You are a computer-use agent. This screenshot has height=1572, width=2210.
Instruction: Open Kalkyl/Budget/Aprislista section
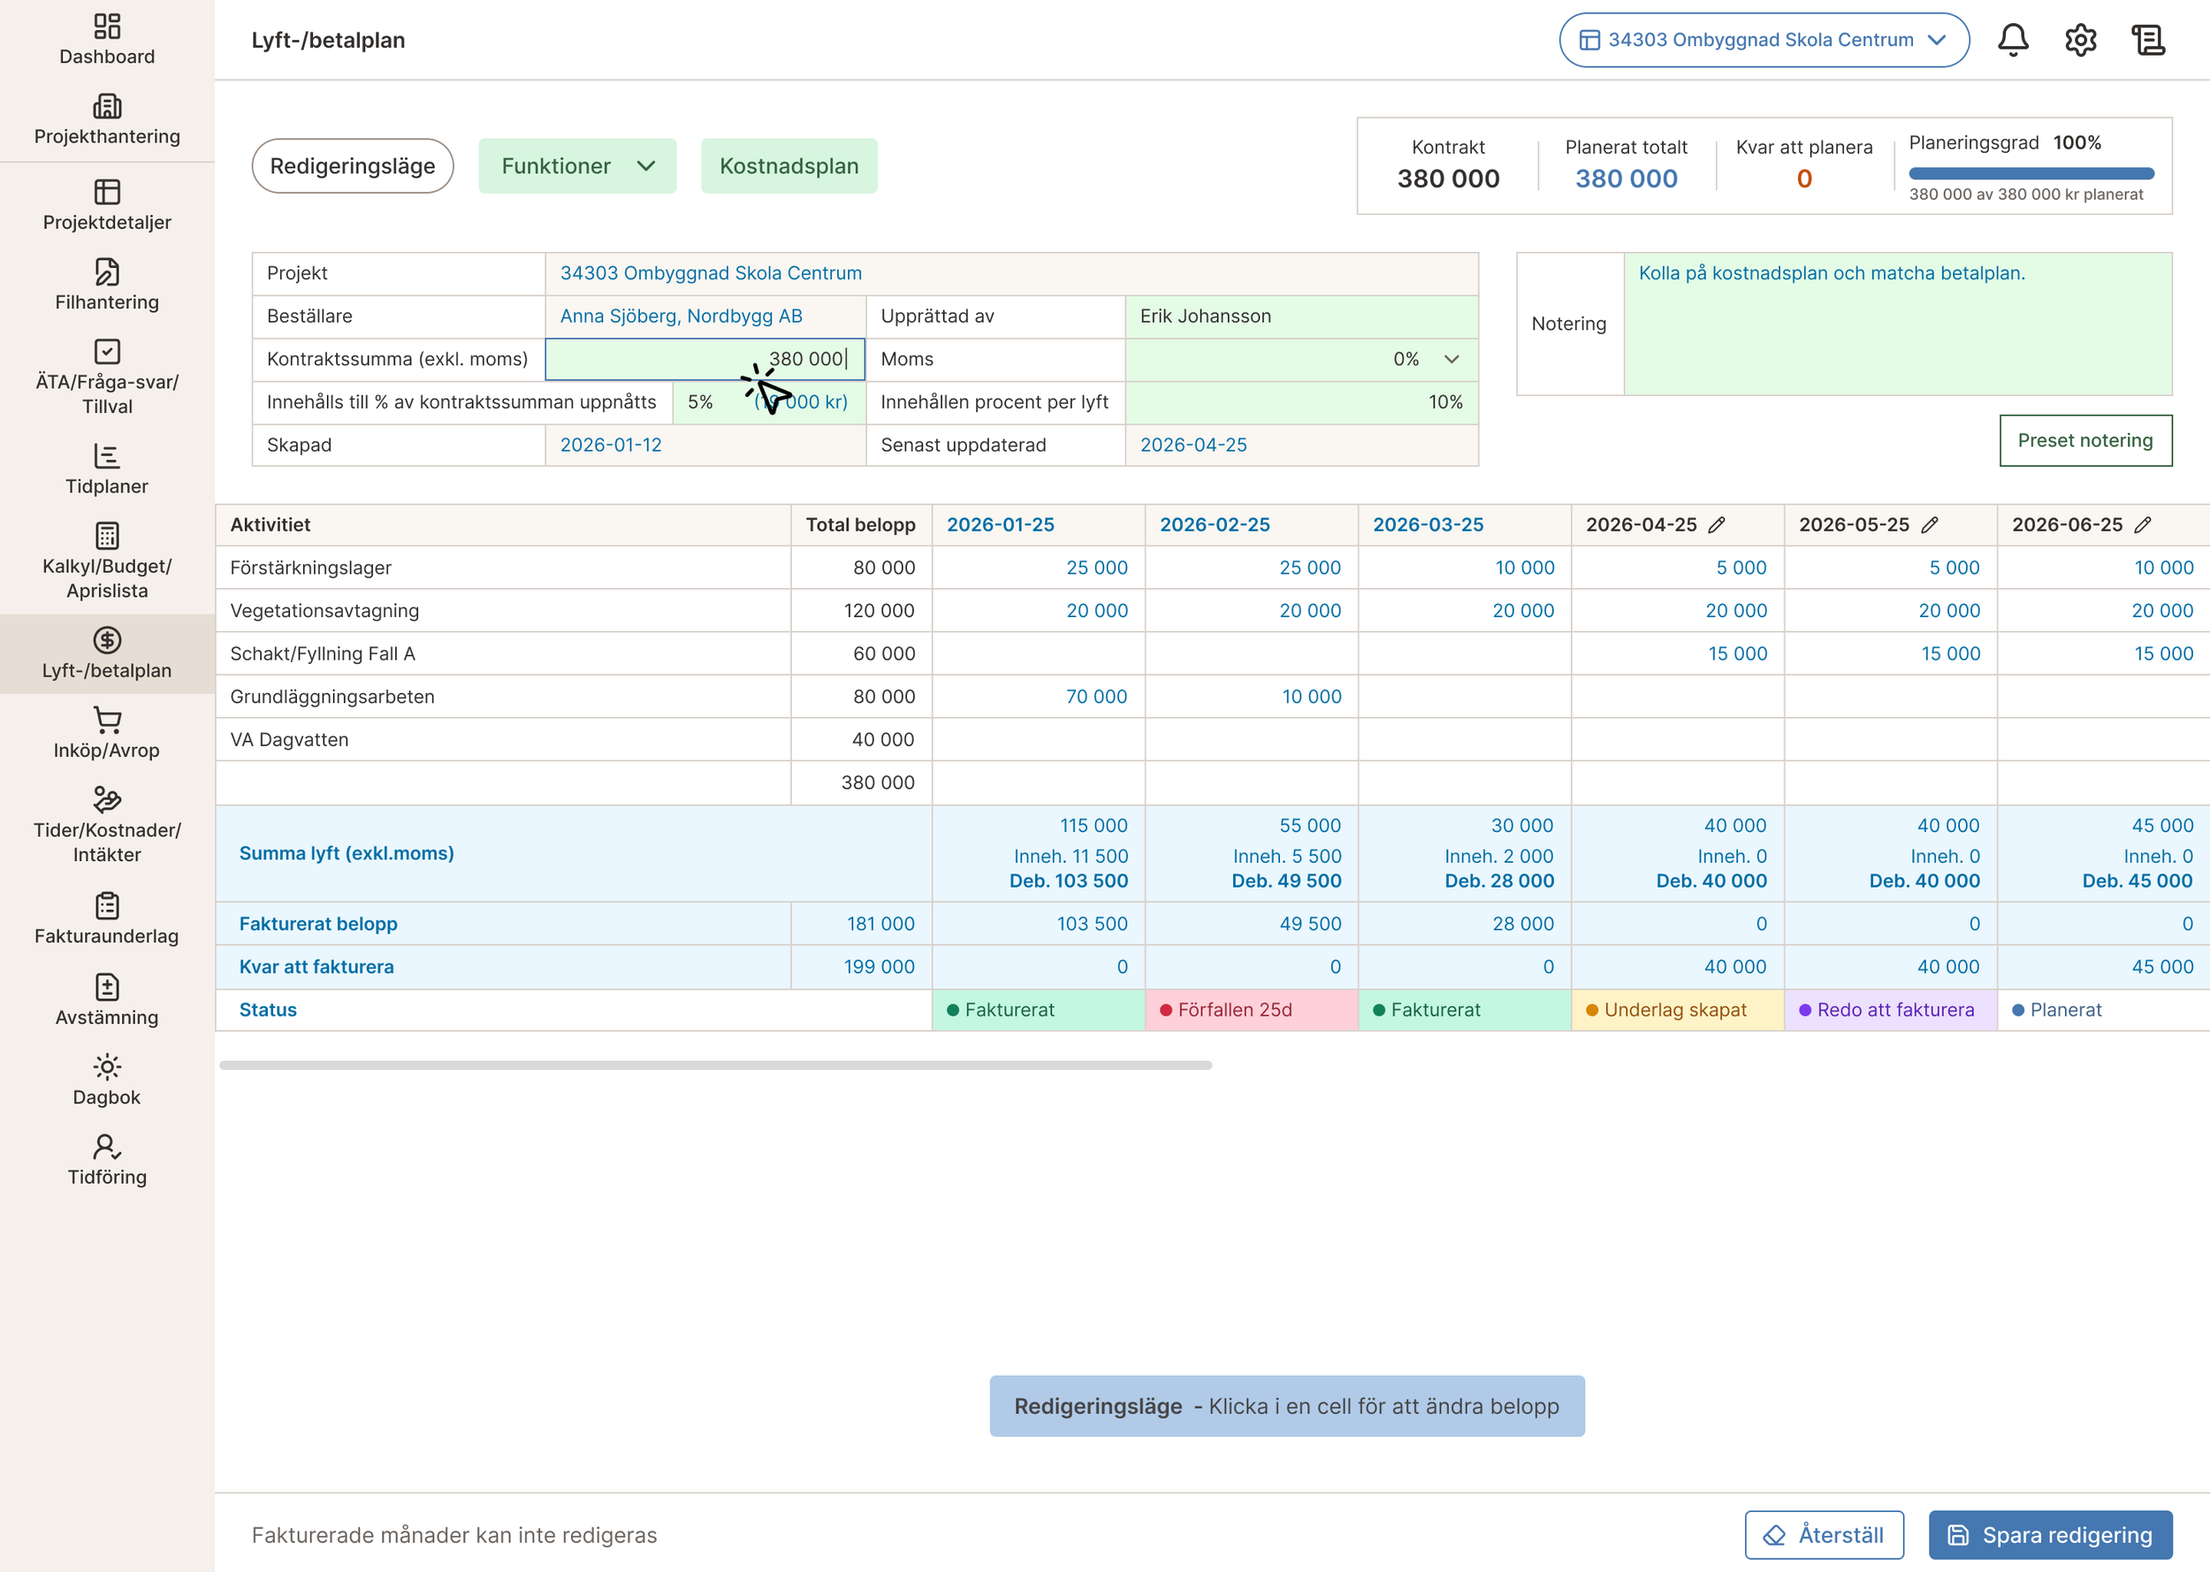[x=106, y=561]
